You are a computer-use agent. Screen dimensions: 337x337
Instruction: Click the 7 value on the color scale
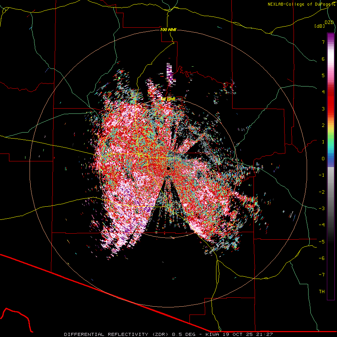tap(323, 42)
